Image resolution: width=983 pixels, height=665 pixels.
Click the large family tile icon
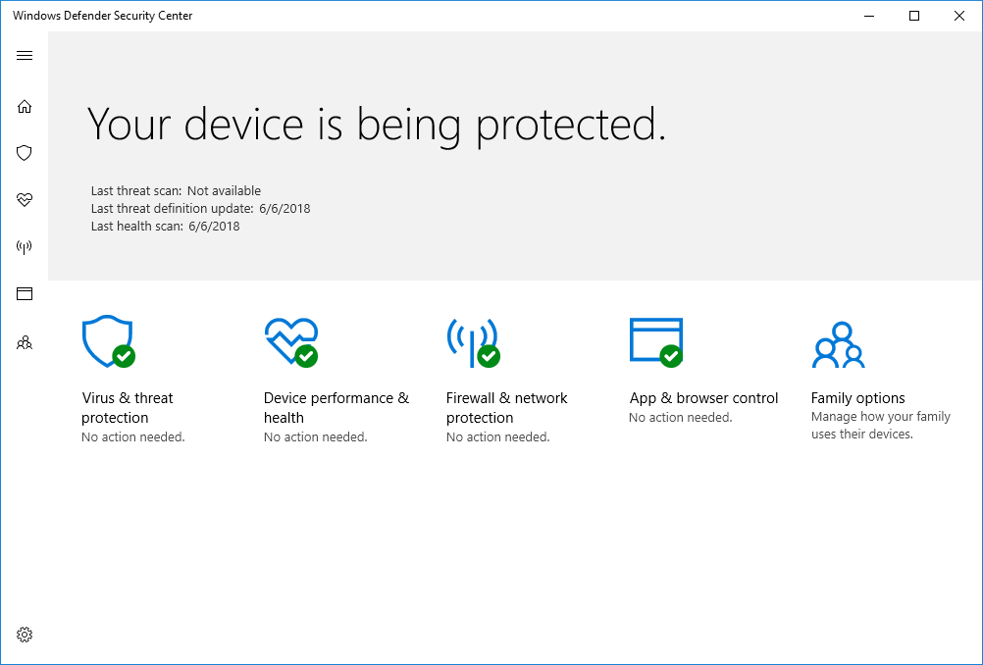tap(838, 344)
